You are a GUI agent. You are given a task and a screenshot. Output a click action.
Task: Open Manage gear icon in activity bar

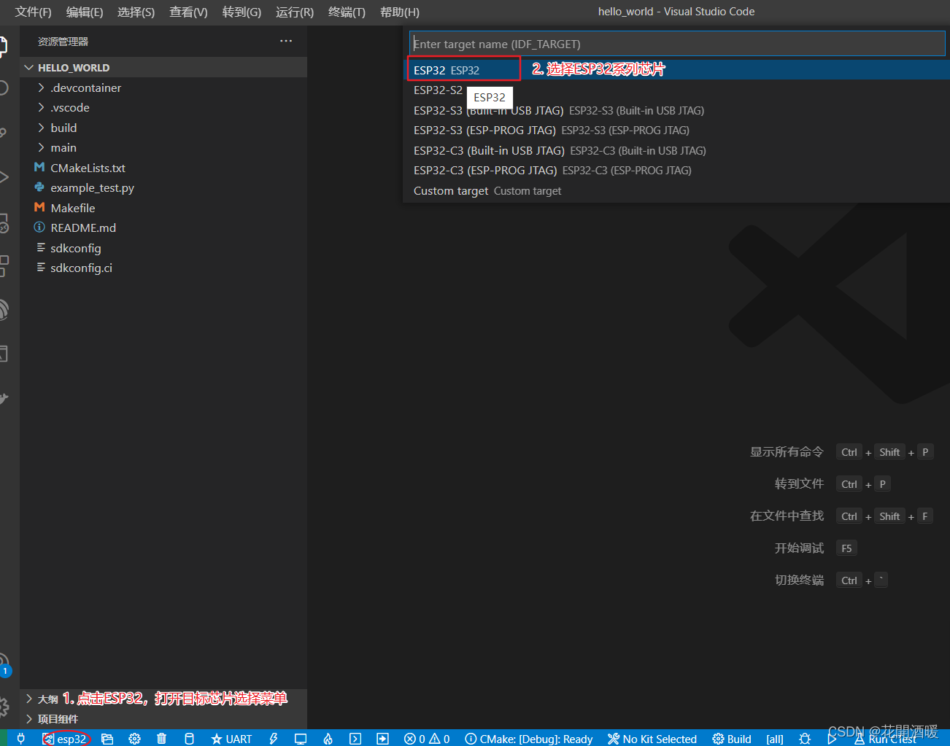tap(4, 707)
